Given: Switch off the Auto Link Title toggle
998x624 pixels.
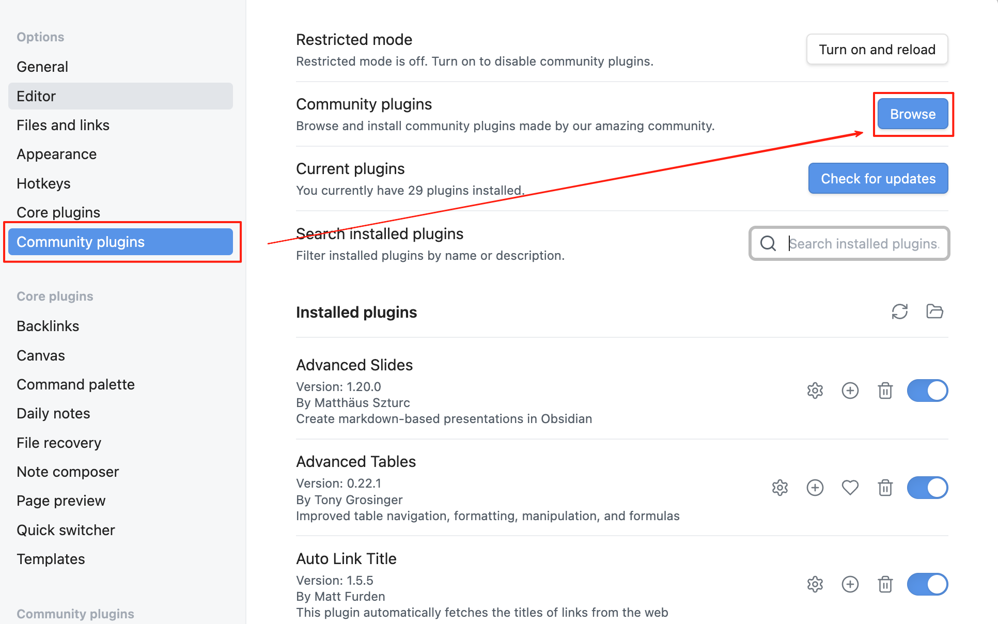Looking at the screenshot, I should click(927, 584).
